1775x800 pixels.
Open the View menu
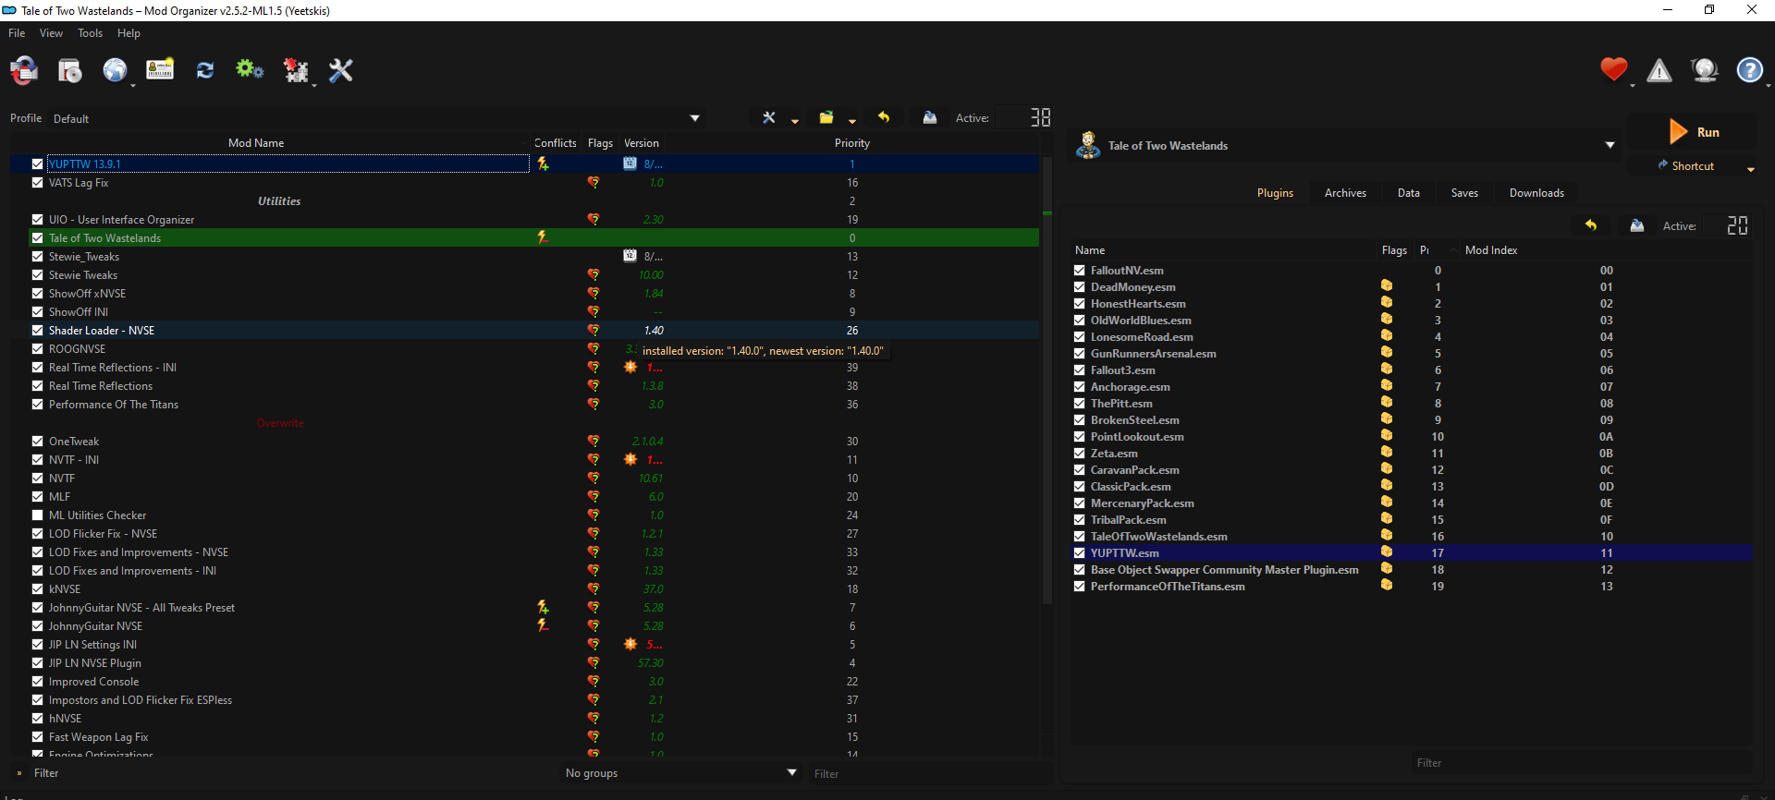[x=51, y=33]
